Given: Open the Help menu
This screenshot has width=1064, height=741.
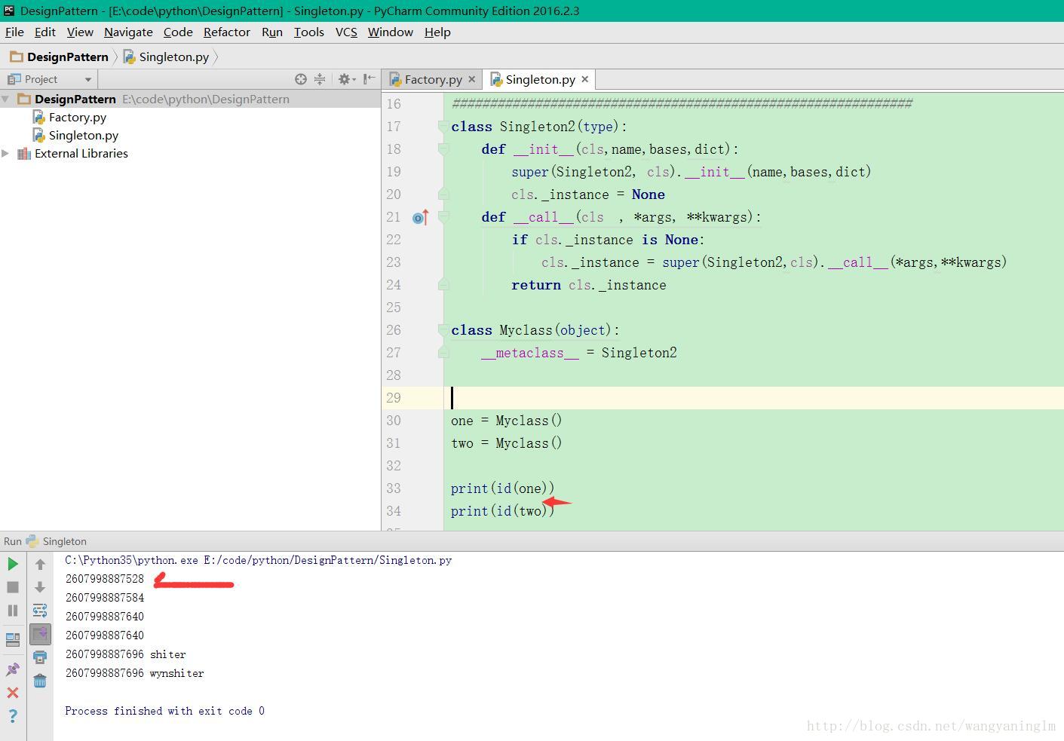Looking at the screenshot, I should 437,32.
